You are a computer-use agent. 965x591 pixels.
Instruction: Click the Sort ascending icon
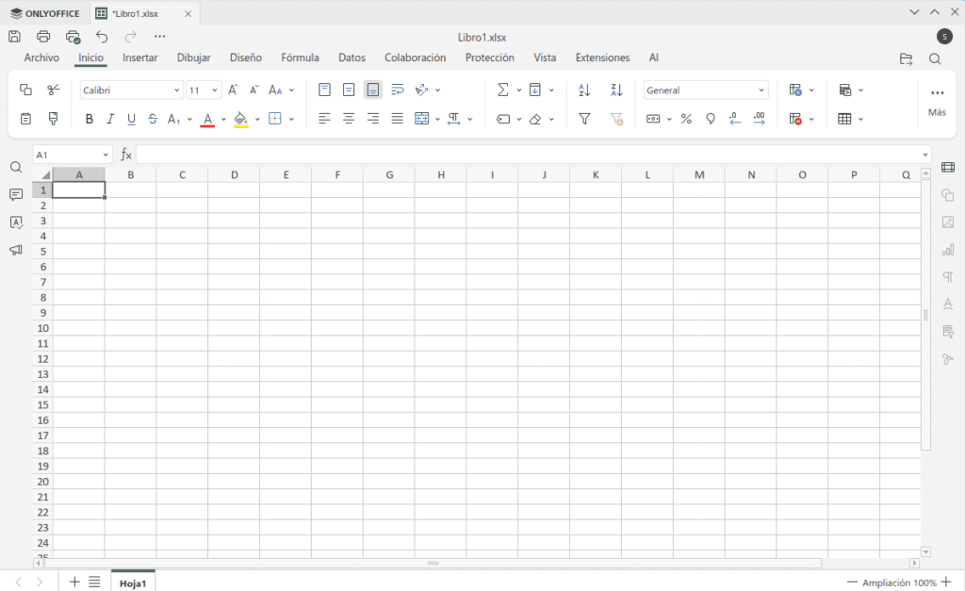[x=584, y=90]
